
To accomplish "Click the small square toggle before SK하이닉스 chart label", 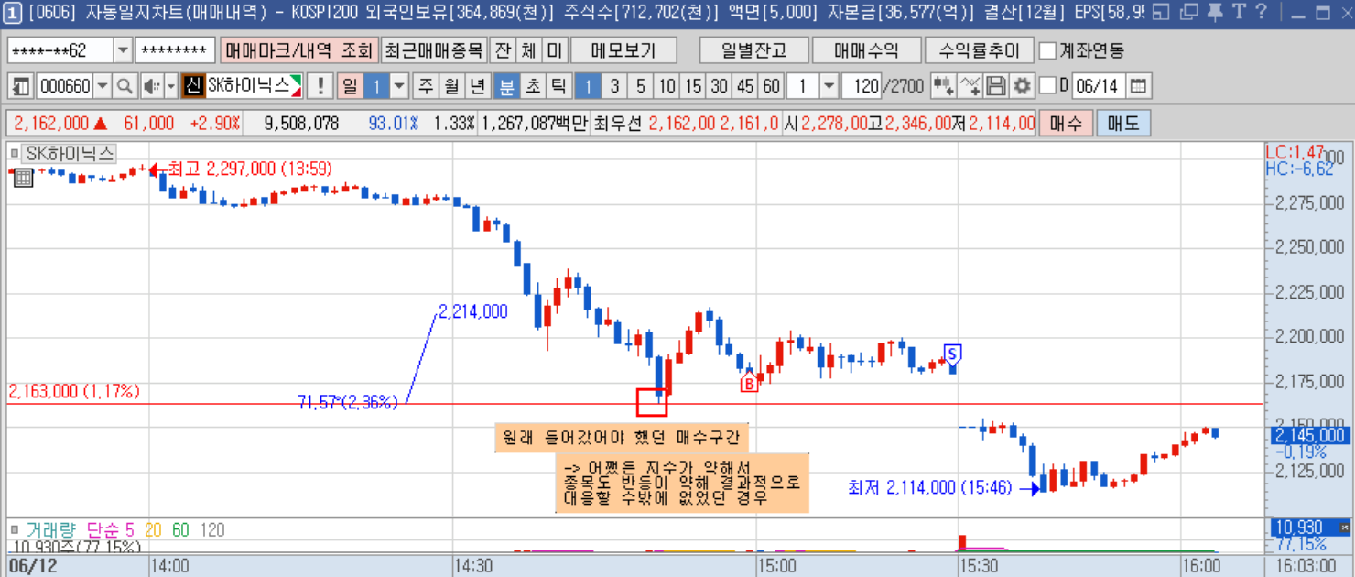I will click(x=14, y=153).
